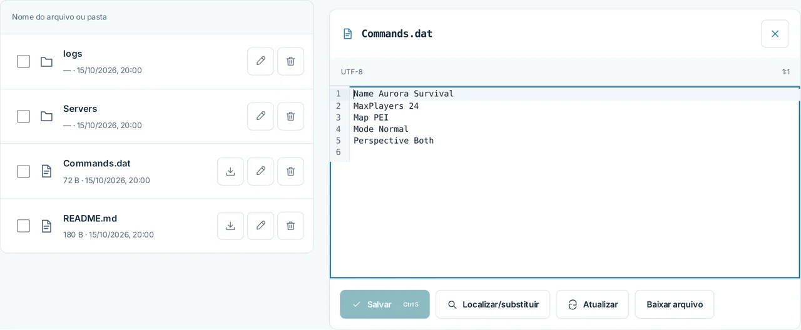Open the logs folder name
The width and height of the screenshot is (801, 330).
(x=73, y=54)
